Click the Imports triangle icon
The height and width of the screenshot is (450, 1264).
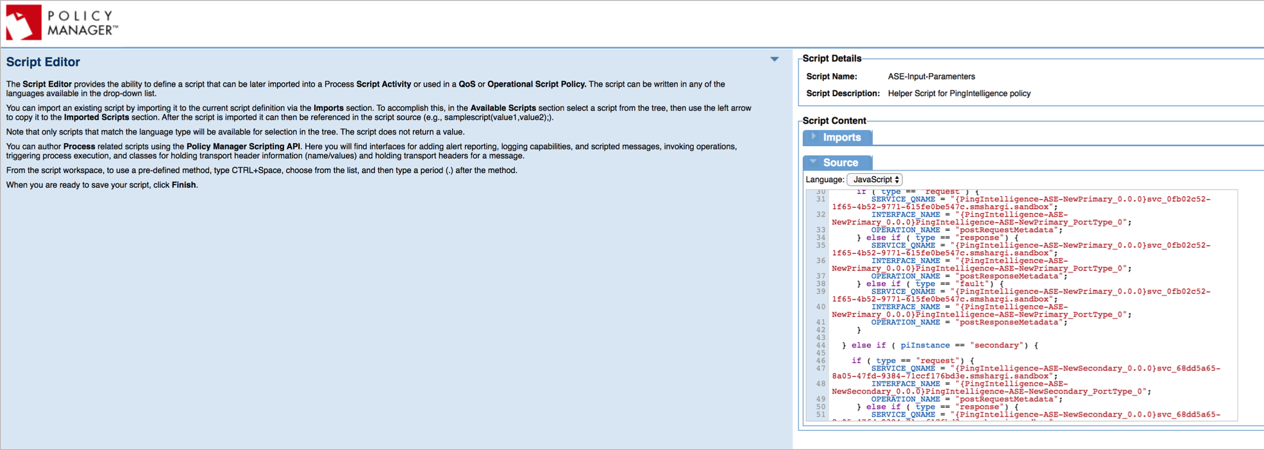point(813,137)
